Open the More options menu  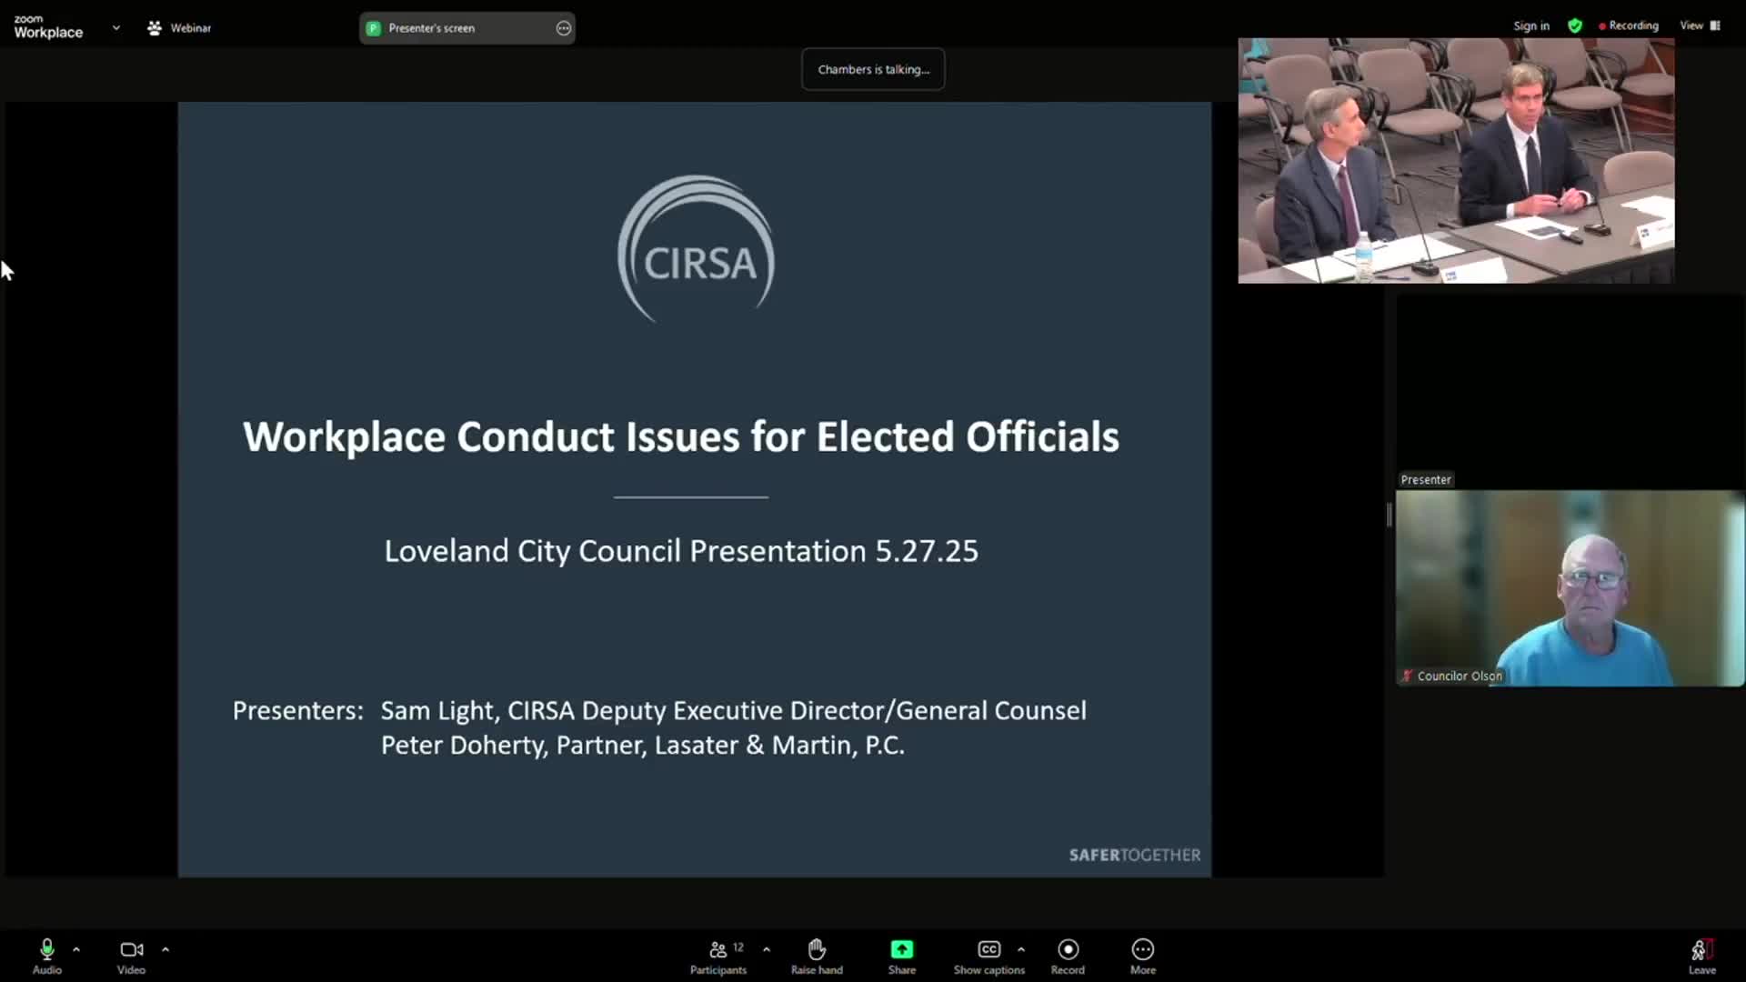point(1142,950)
